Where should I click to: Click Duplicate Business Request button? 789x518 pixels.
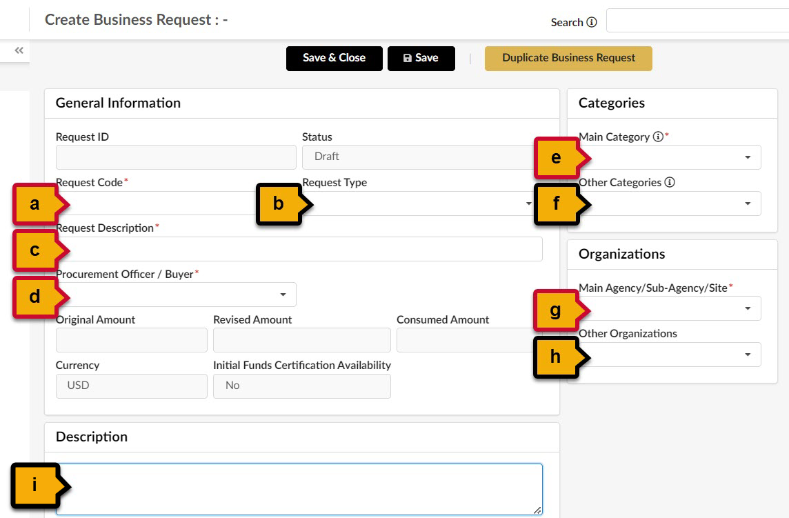coord(568,59)
